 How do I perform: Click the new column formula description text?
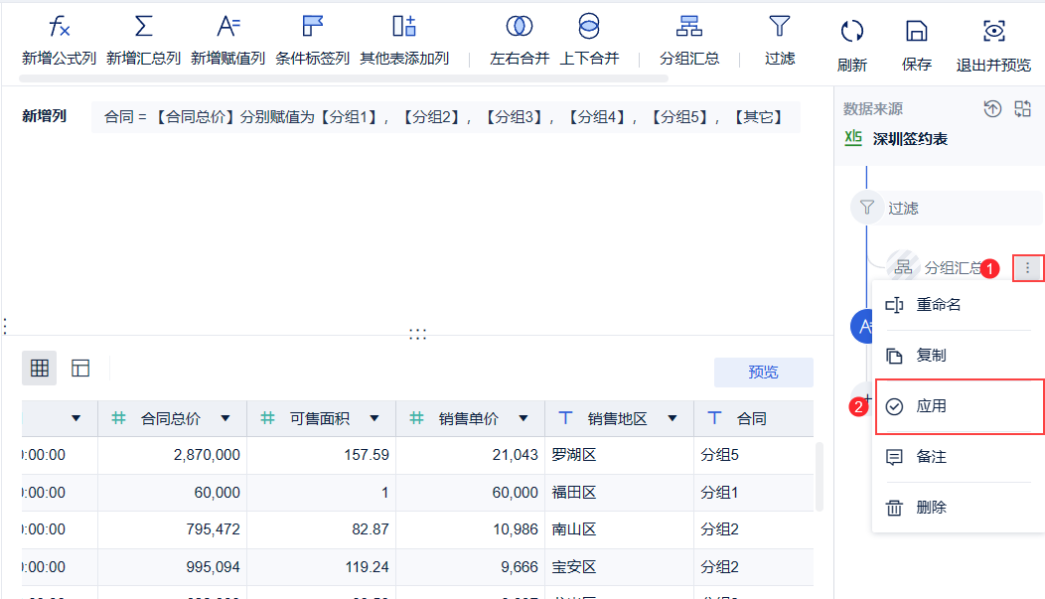[x=443, y=117]
